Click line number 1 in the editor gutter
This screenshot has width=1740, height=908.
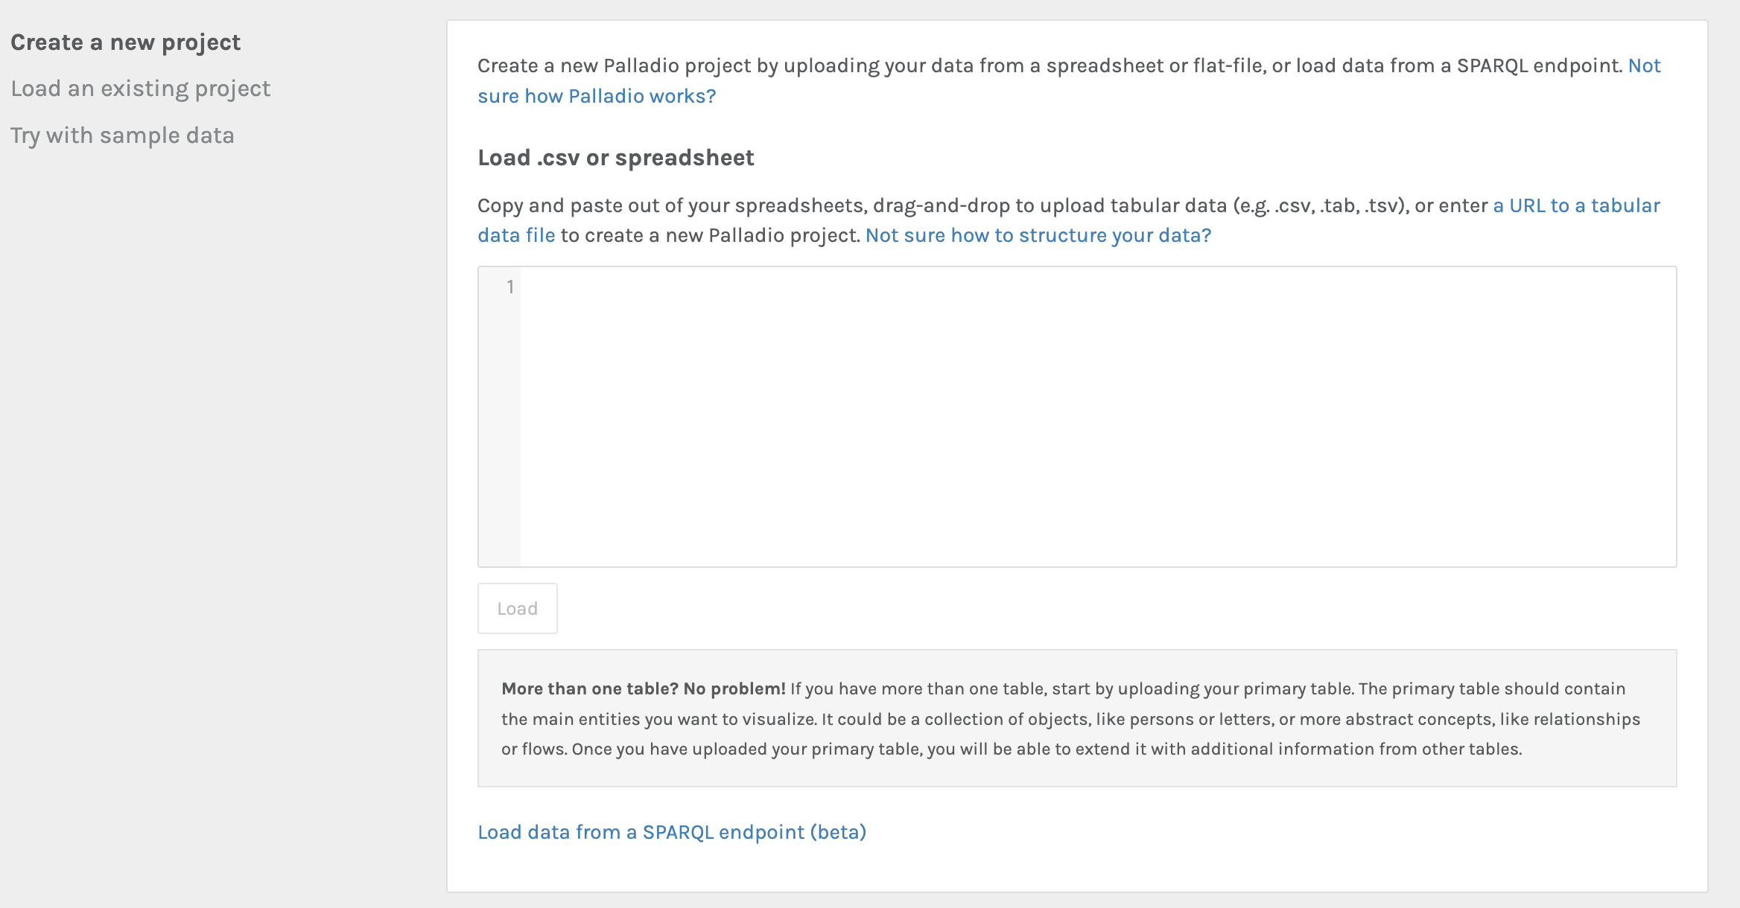510,287
